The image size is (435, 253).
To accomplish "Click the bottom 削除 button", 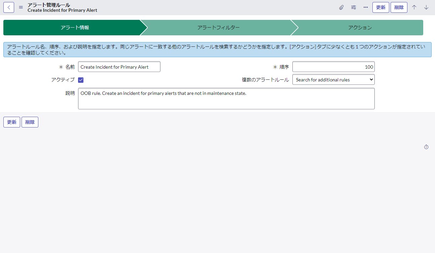I will pos(30,122).
